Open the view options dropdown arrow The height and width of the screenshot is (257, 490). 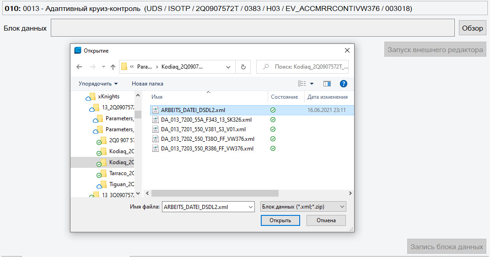(x=312, y=84)
